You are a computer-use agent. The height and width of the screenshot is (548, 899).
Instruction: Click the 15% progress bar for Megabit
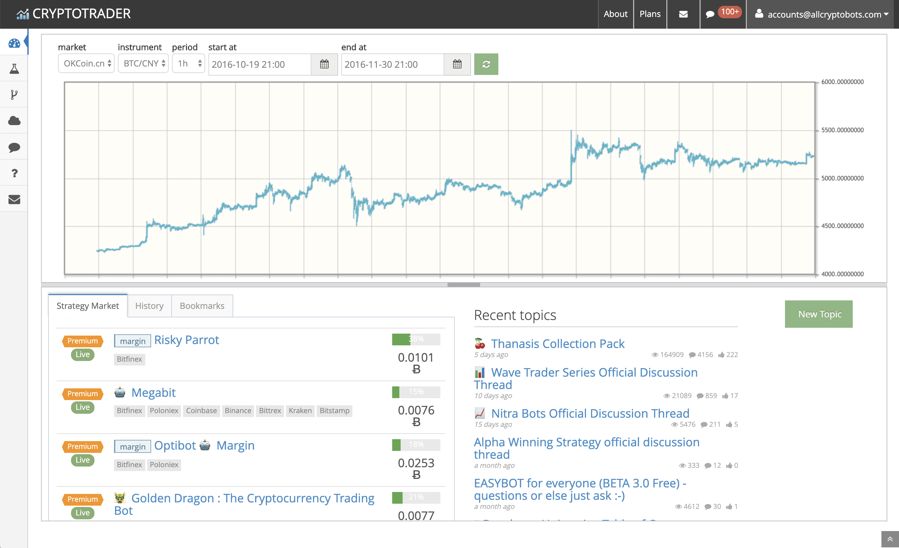point(416,392)
